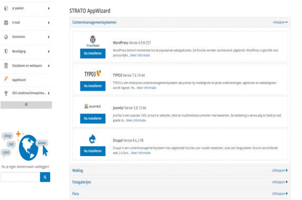Screen dimensions: 302x200
Task: Click the Weblog section title
Action: 78,171
